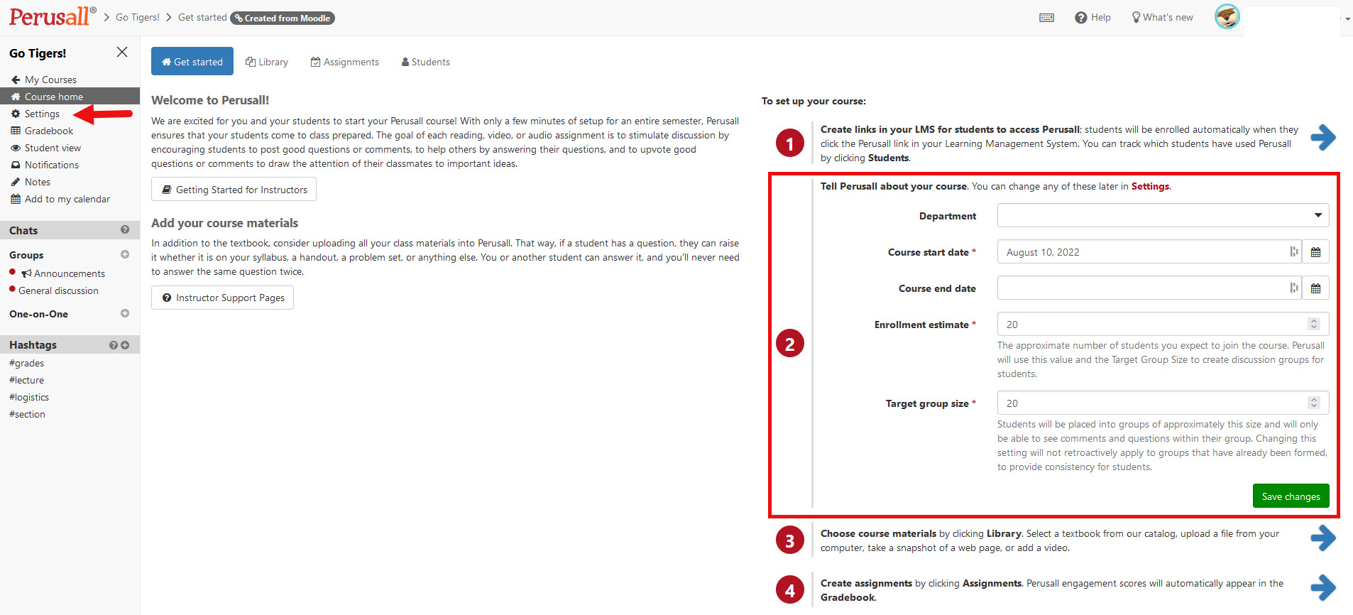Open the Gradebook
This screenshot has height=615, width=1353.
click(42, 131)
